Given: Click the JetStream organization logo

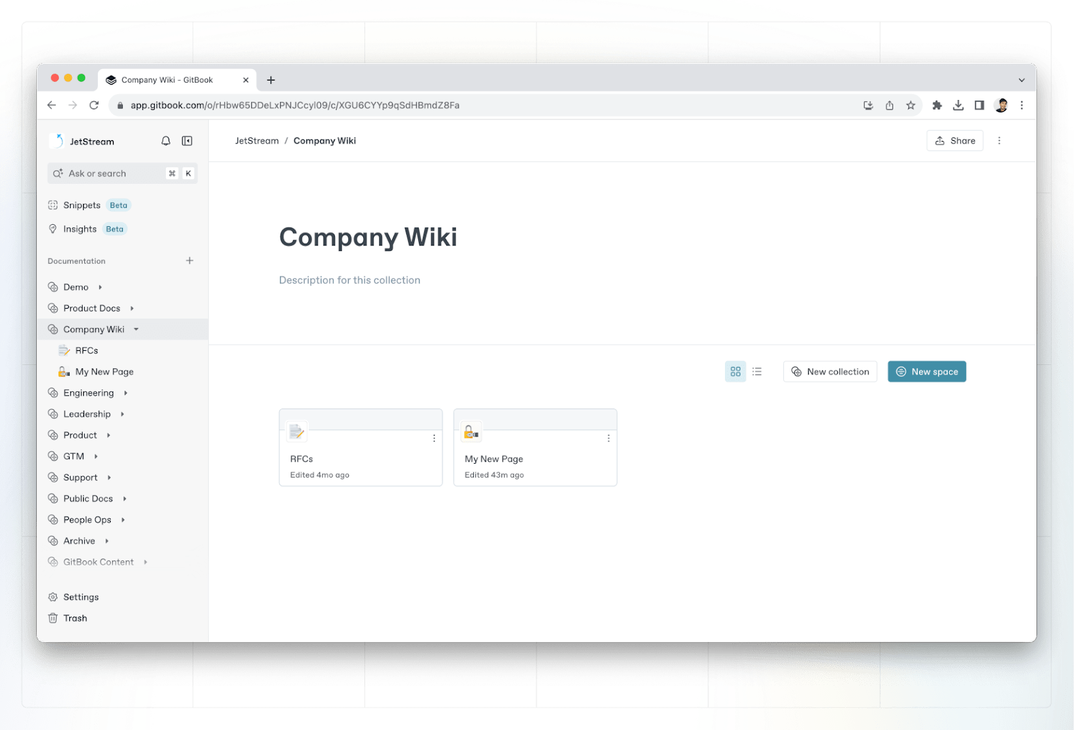Looking at the screenshot, I should [x=57, y=141].
